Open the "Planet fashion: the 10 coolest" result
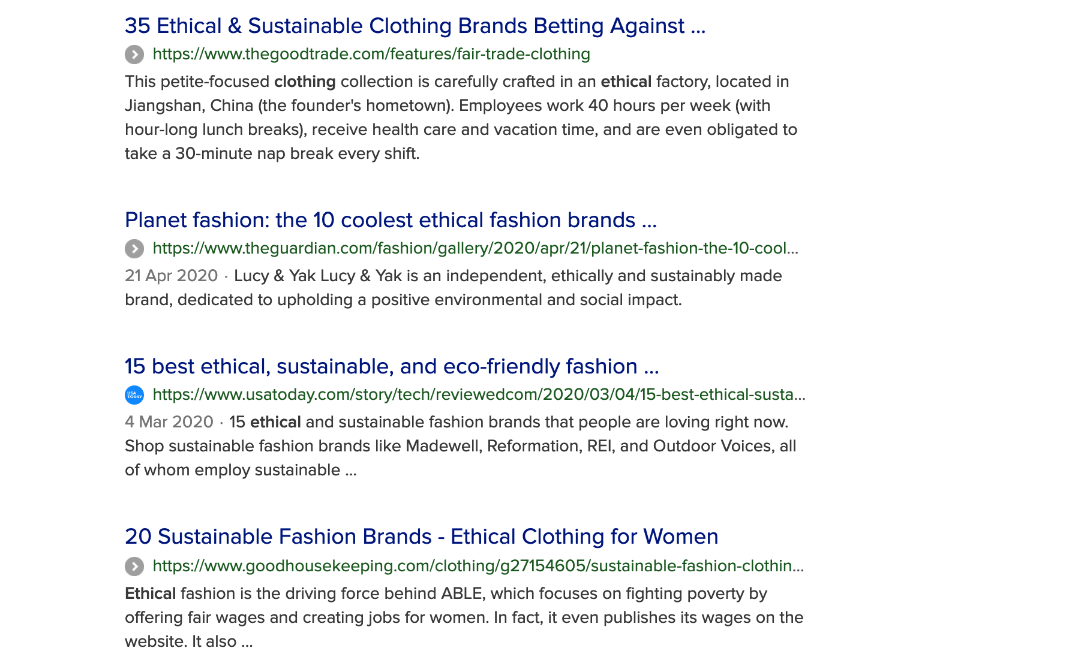 click(391, 220)
